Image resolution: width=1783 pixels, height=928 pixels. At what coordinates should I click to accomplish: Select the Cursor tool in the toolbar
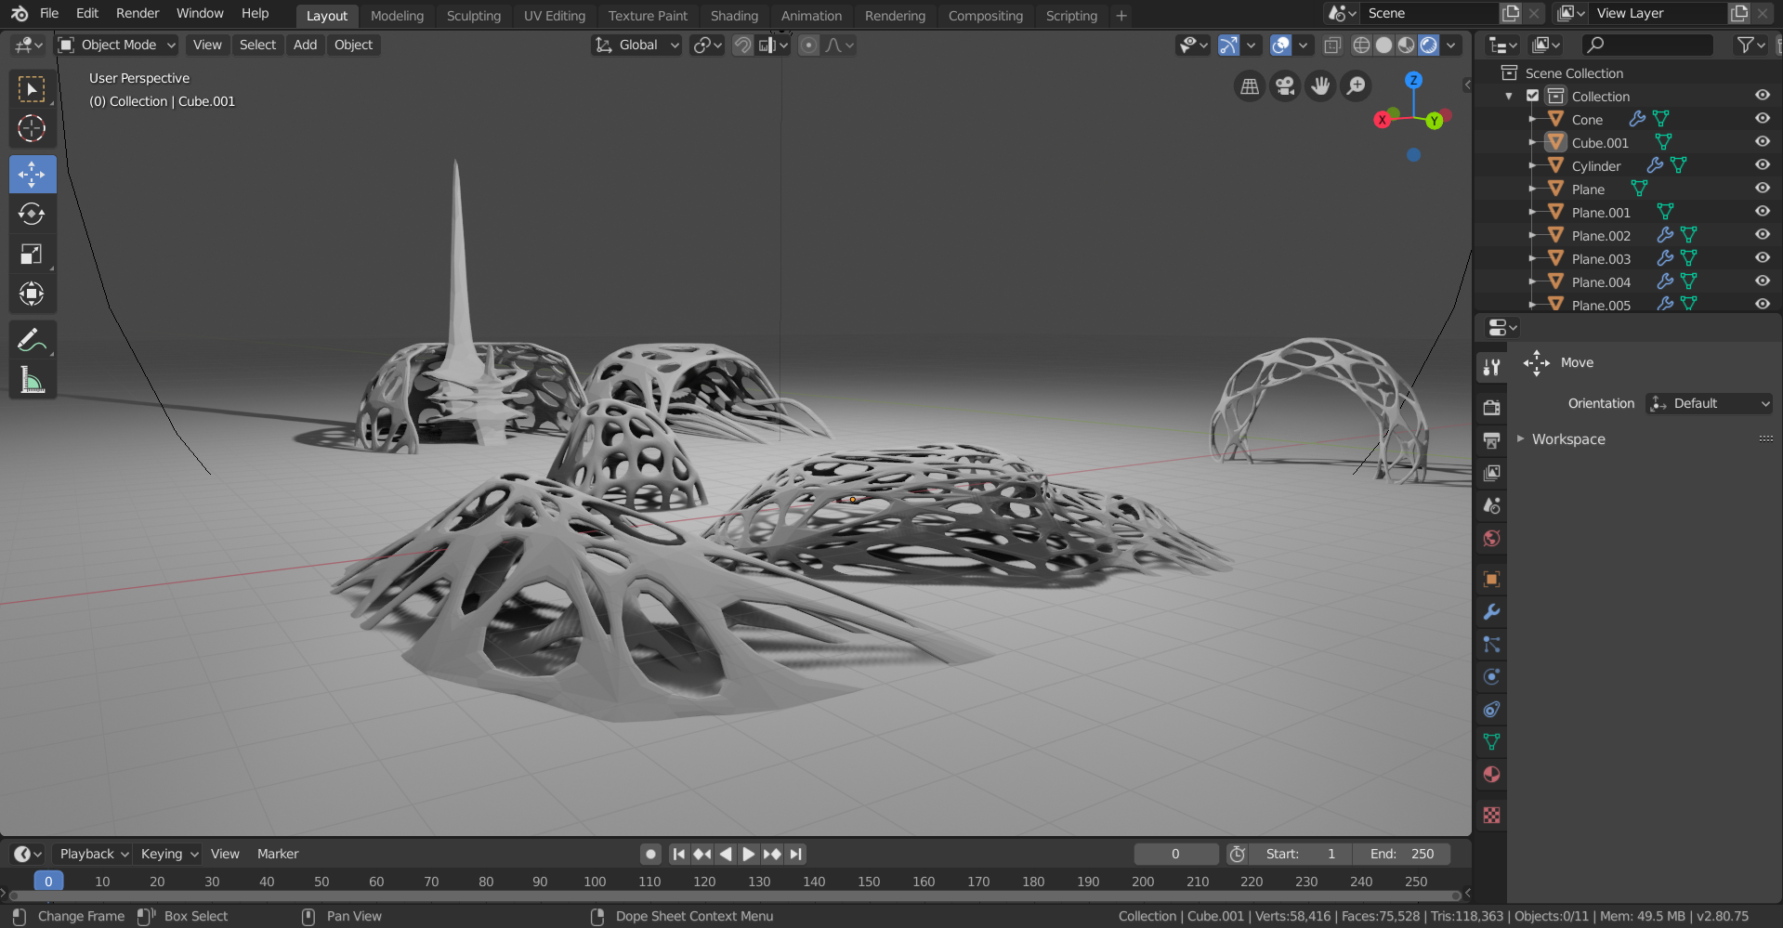pos(32,128)
